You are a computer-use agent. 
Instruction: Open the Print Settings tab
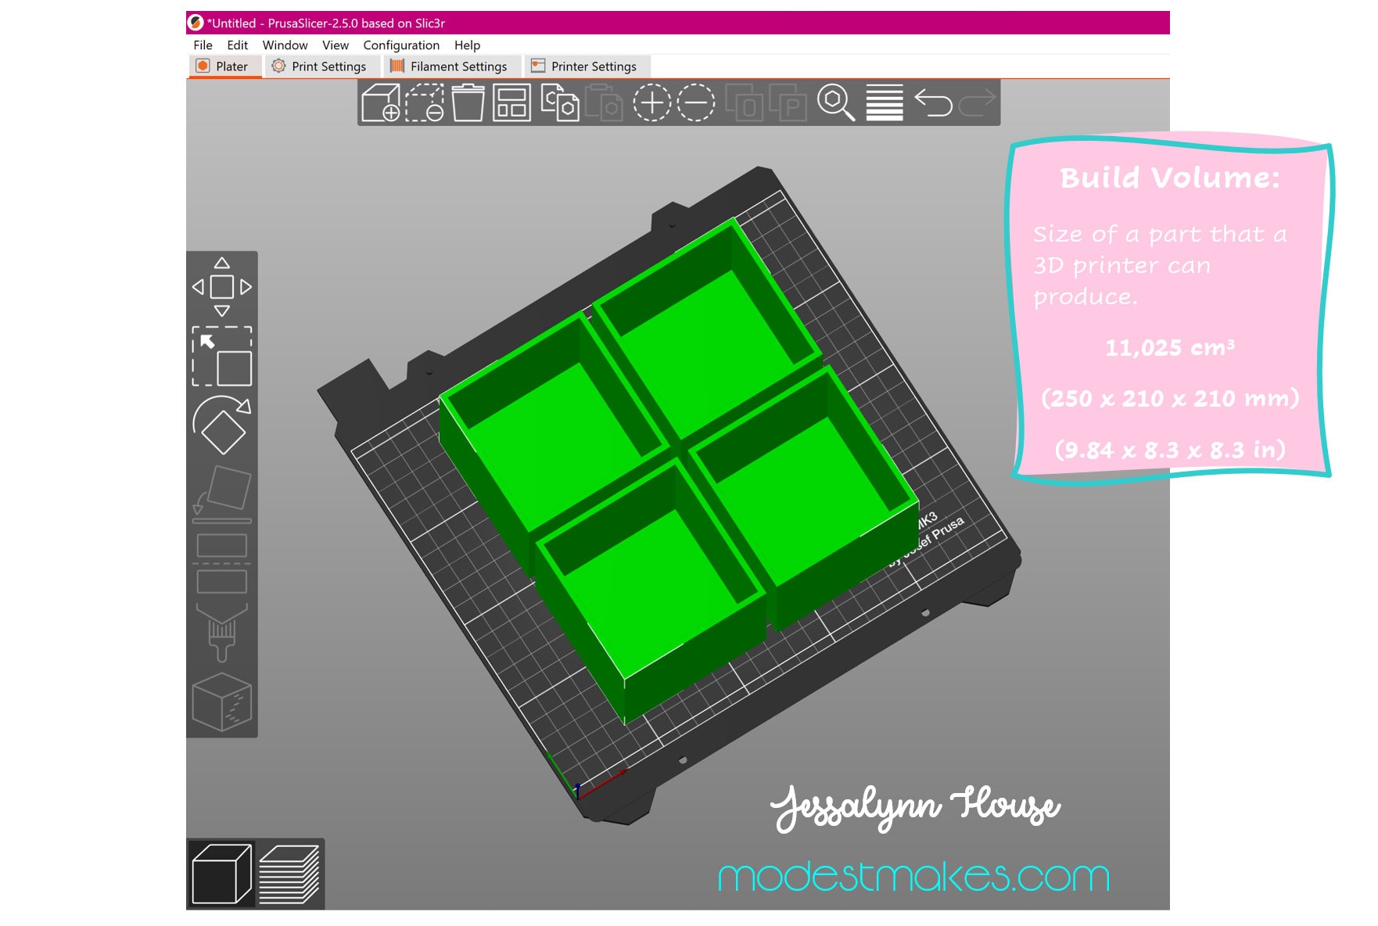pos(319,66)
